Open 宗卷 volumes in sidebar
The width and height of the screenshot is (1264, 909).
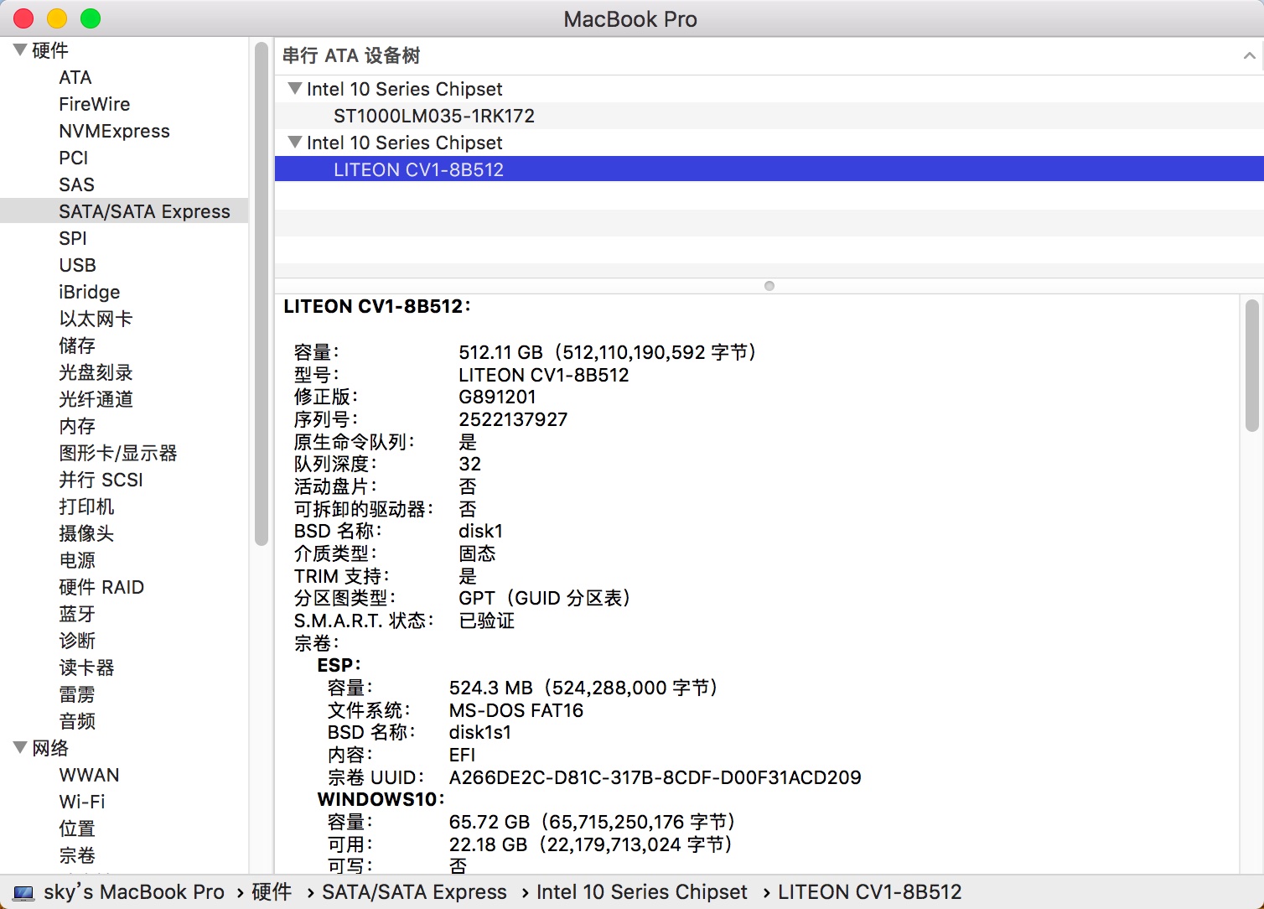pyautogui.click(x=77, y=855)
